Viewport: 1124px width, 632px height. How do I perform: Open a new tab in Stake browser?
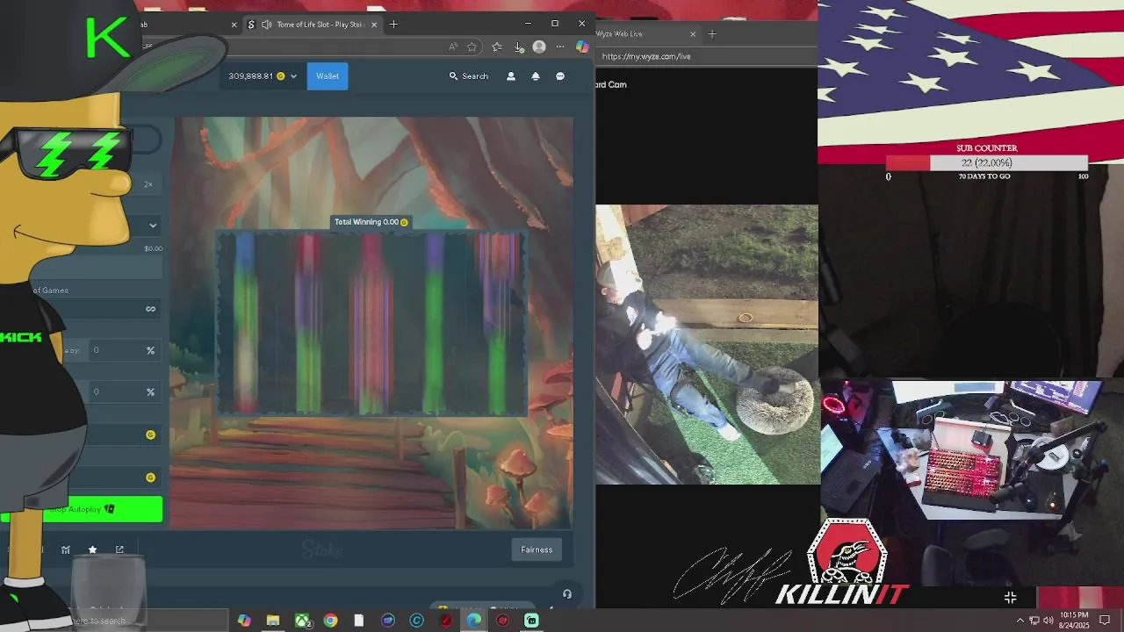[393, 25]
